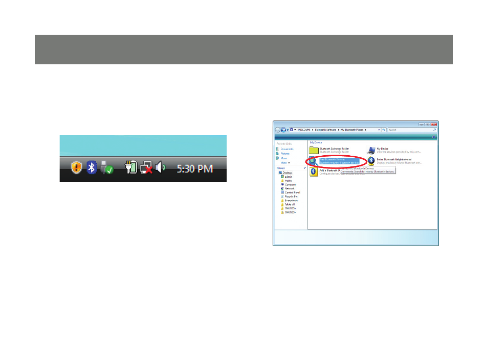
Task: Click the Bluetooth icon in system tray
Action: [92, 167]
